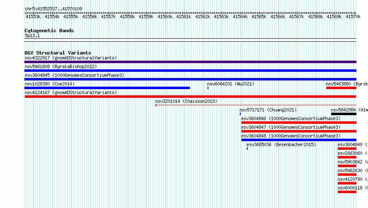Open esv3604848 1000Genomes label

coord(291,136)
